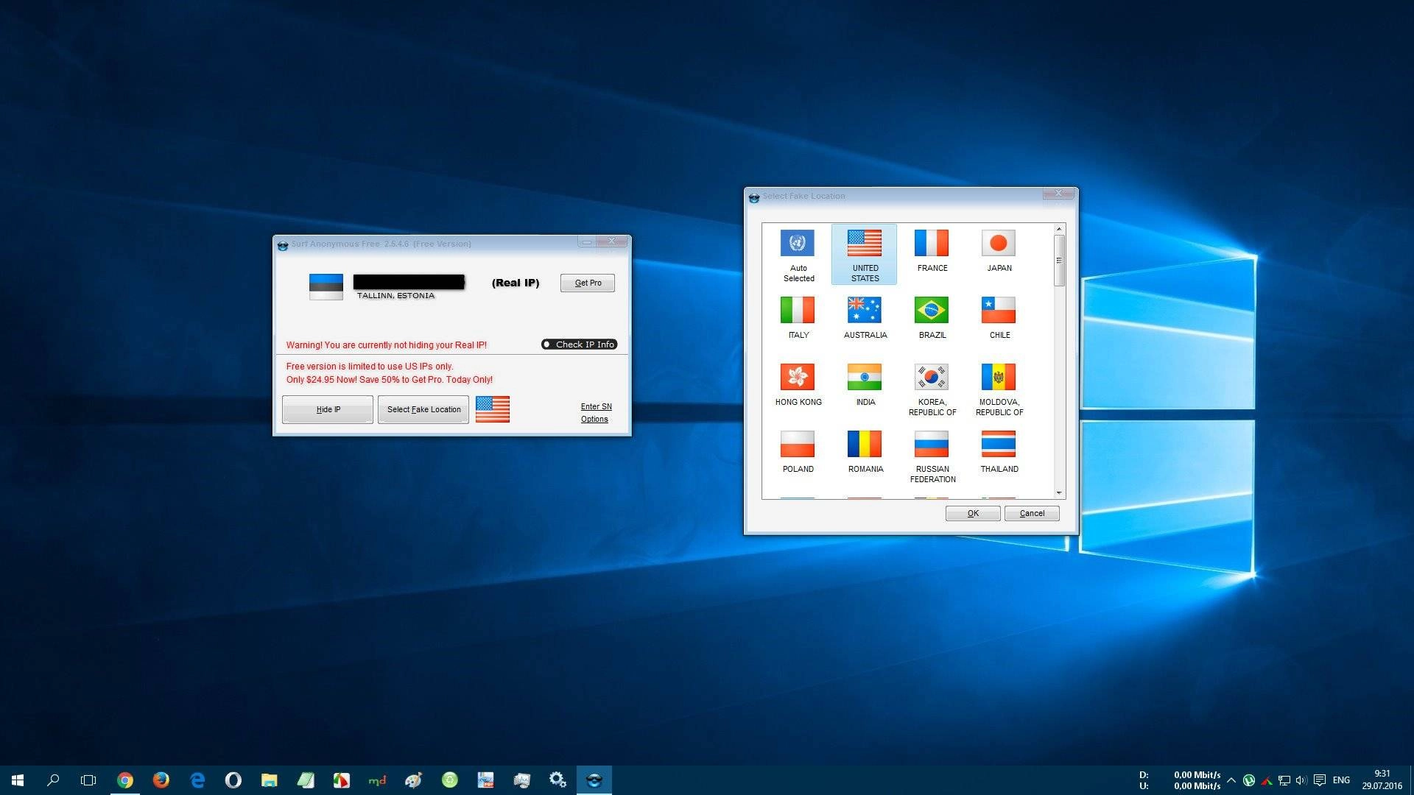The image size is (1414, 795).
Task: Open the Action Center notifications icon
Action: pyautogui.click(x=1320, y=780)
